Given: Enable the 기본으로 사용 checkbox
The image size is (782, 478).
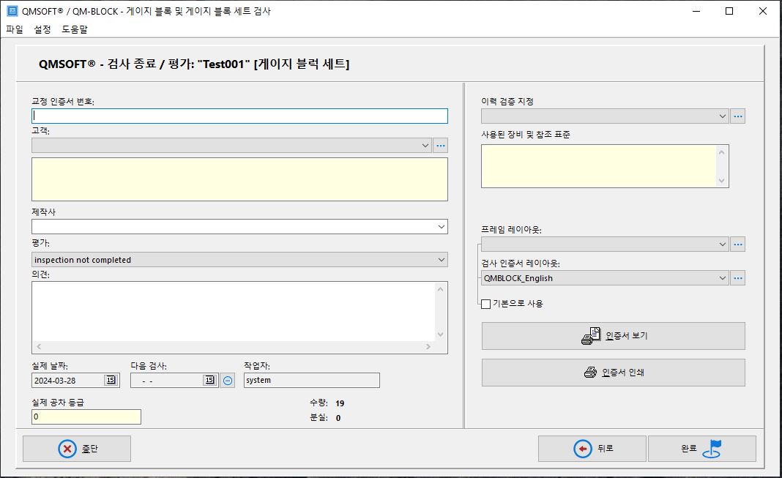Looking at the screenshot, I should point(485,304).
